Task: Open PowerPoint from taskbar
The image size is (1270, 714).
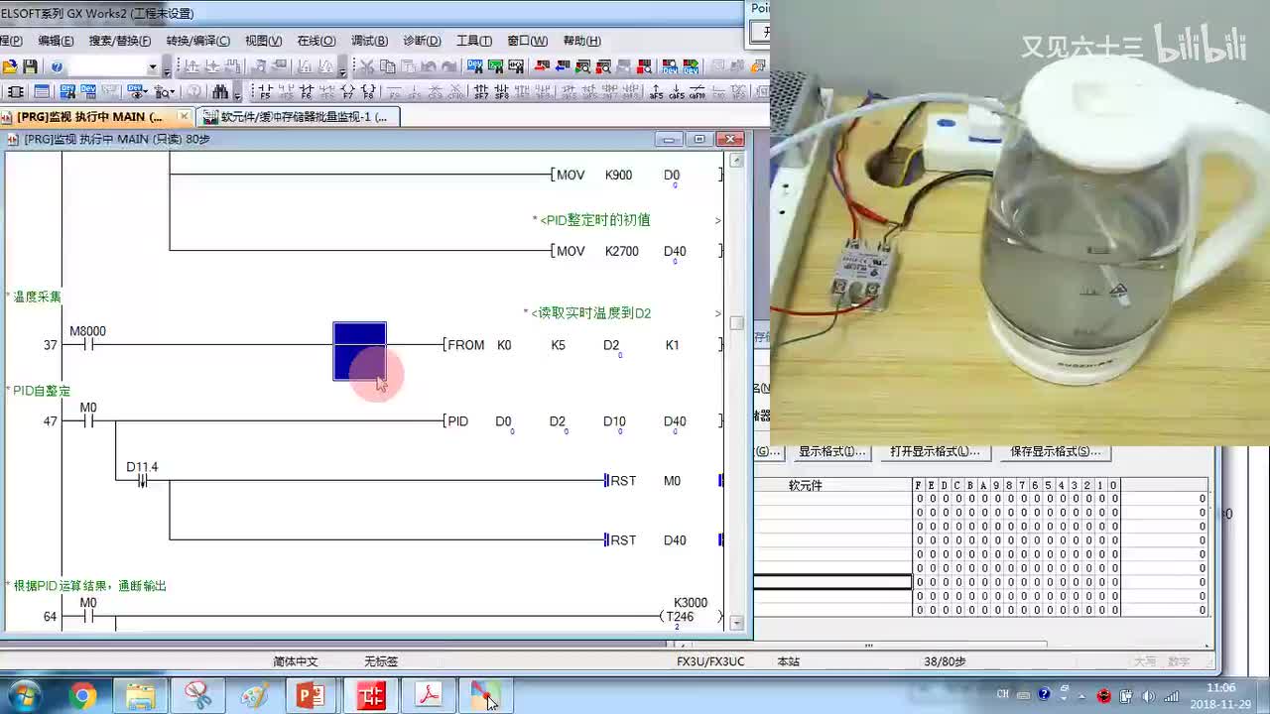Action: point(312,696)
